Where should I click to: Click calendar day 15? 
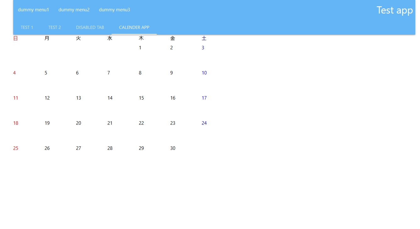click(x=141, y=98)
